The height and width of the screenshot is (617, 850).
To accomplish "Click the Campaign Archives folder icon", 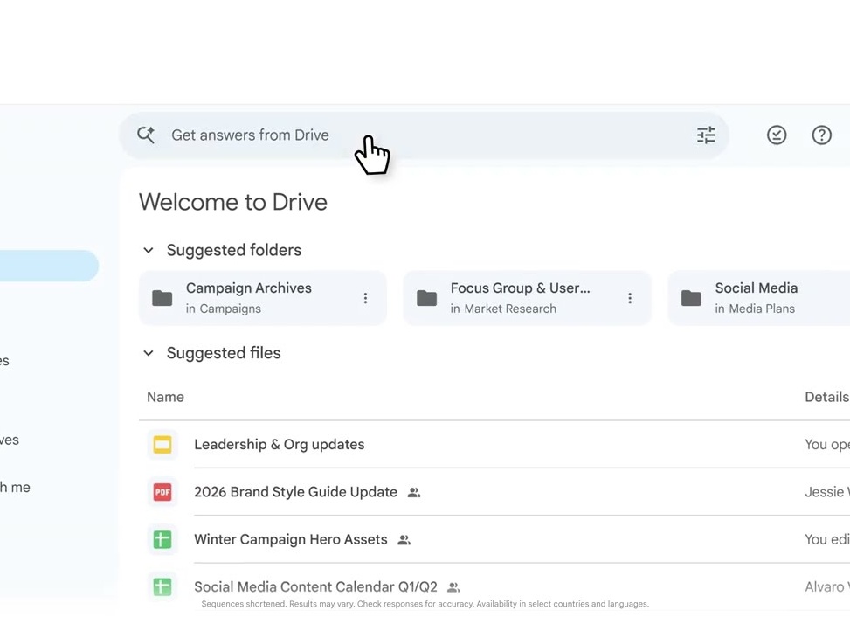I will point(162,298).
